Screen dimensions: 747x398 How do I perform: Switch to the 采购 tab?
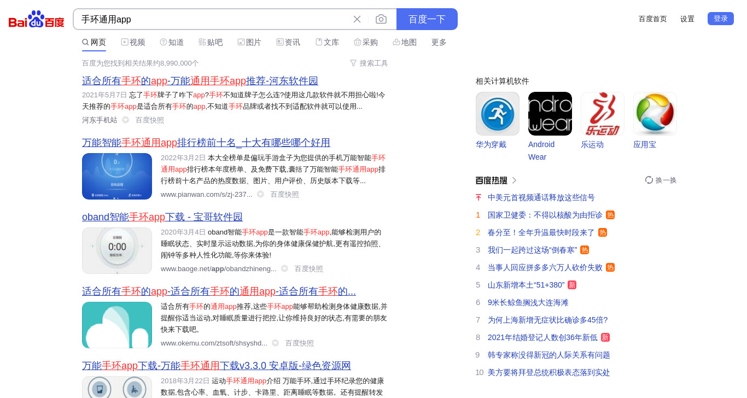(x=366, y=42)
